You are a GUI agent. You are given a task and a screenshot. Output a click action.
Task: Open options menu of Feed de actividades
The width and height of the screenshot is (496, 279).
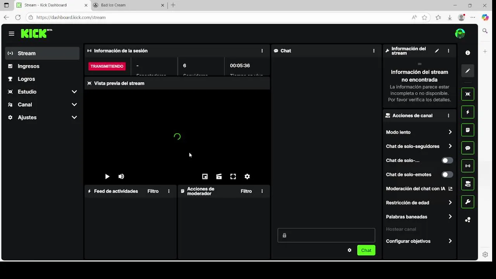tap(169, 191)
